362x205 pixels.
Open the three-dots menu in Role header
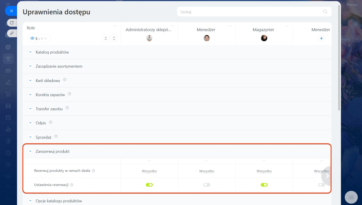click(115, 25)
